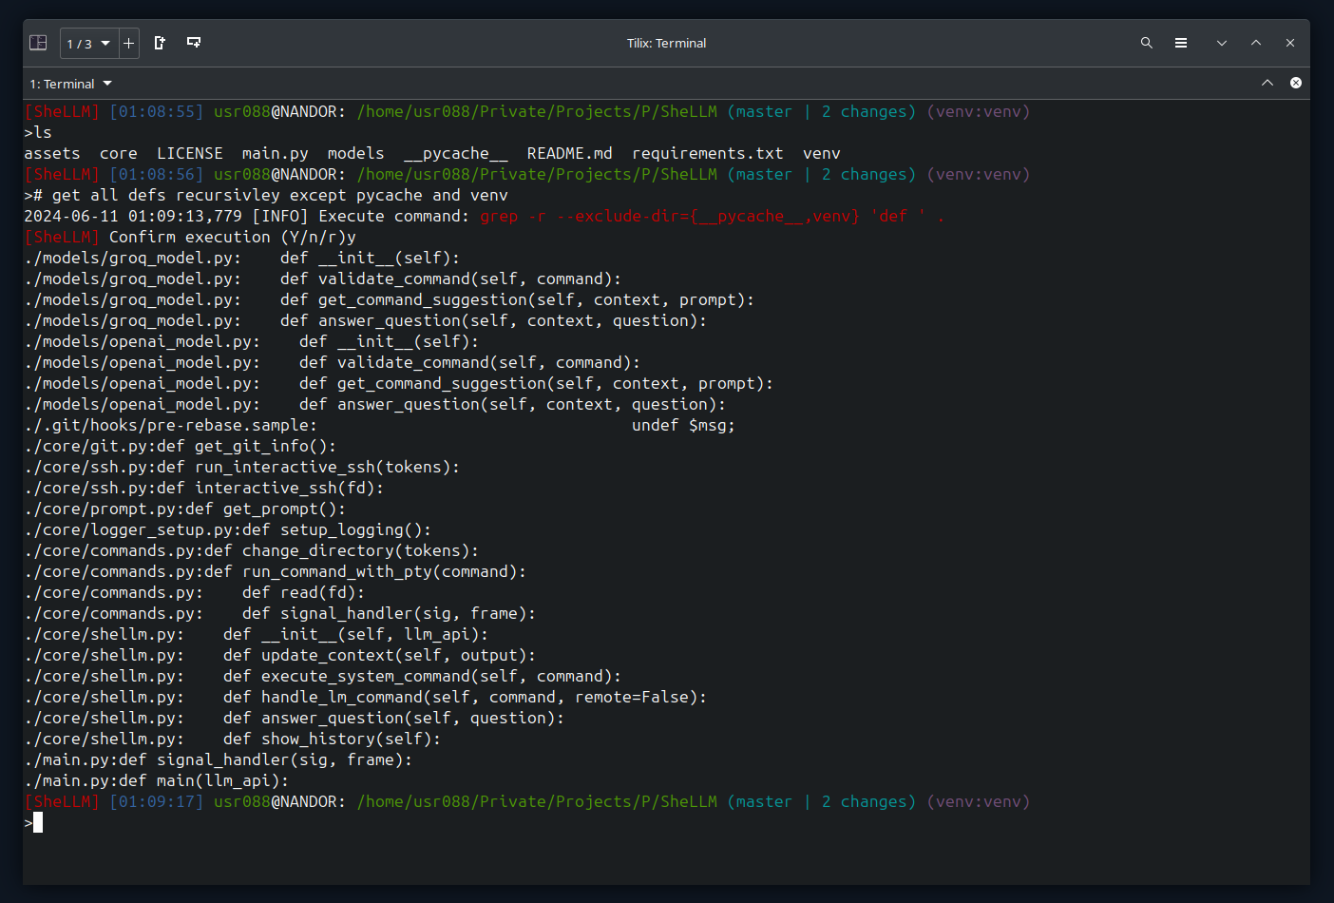Place cursor at the final empty prompt
This screenshot has width=1334, height=903.
coord(38,822)
